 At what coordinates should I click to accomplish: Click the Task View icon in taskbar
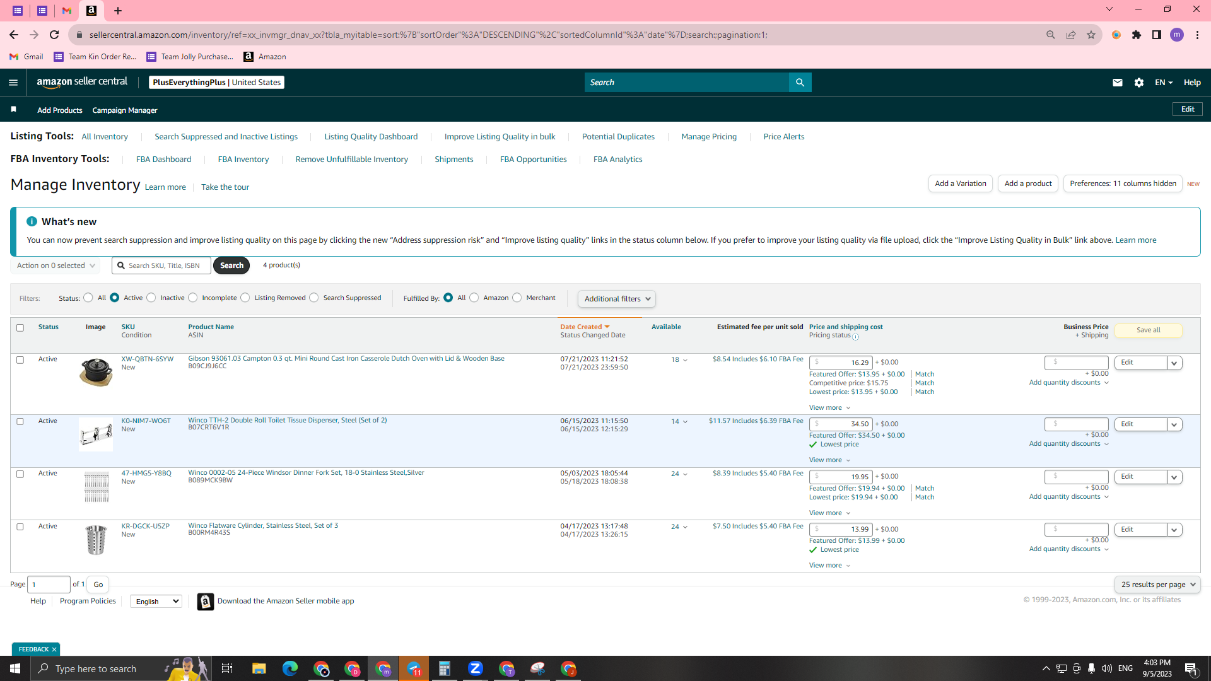pos(227,668)
